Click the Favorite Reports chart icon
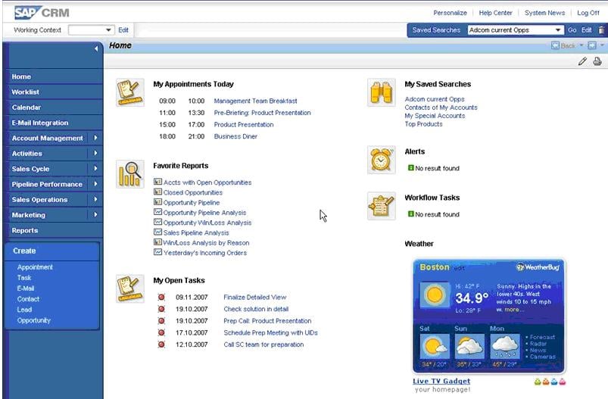 (130, 174)
